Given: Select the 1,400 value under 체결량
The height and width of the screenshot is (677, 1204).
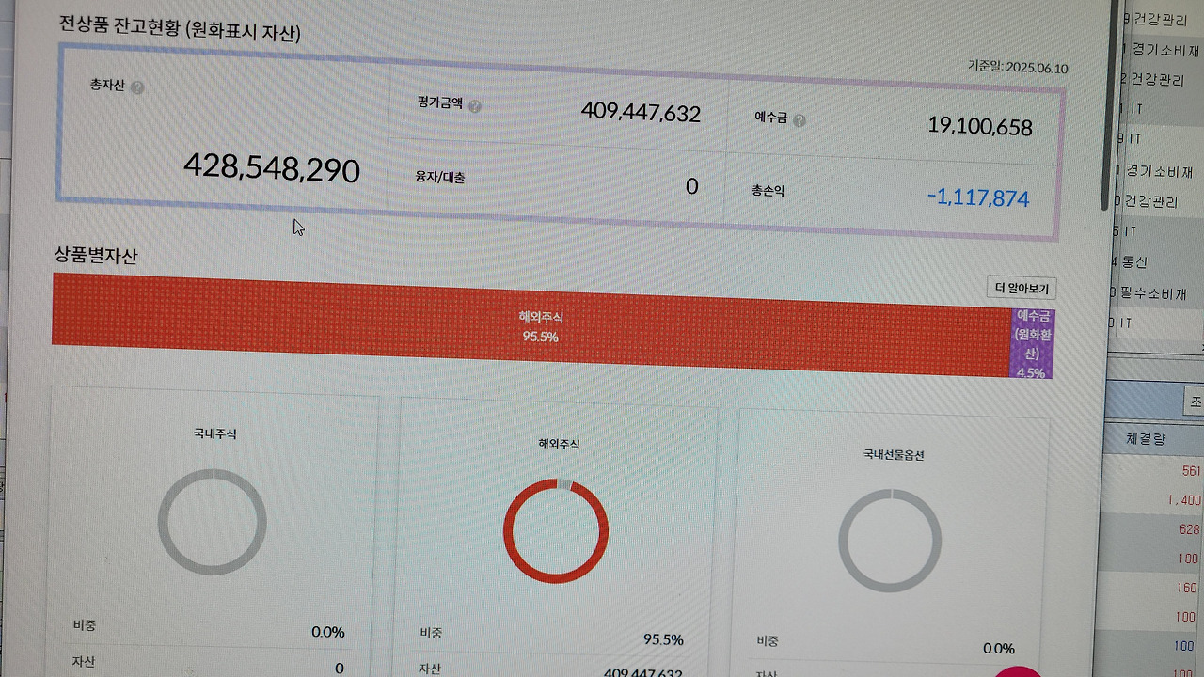Looking at the screenshot, I should coord(1184,500).
